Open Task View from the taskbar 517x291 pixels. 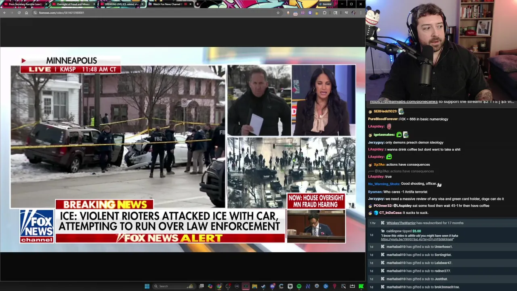[202, 286]
